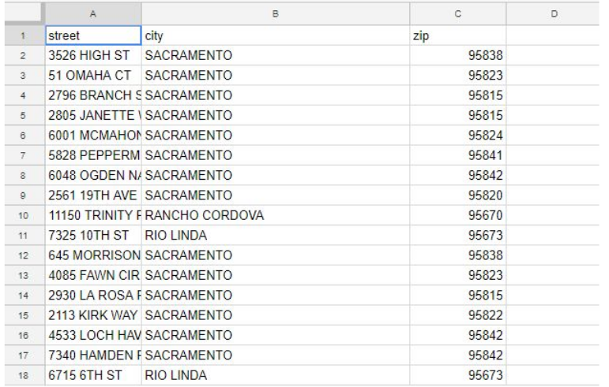Select column A header
The width and height of the screenshot is (609, 387).
(93, 14)
